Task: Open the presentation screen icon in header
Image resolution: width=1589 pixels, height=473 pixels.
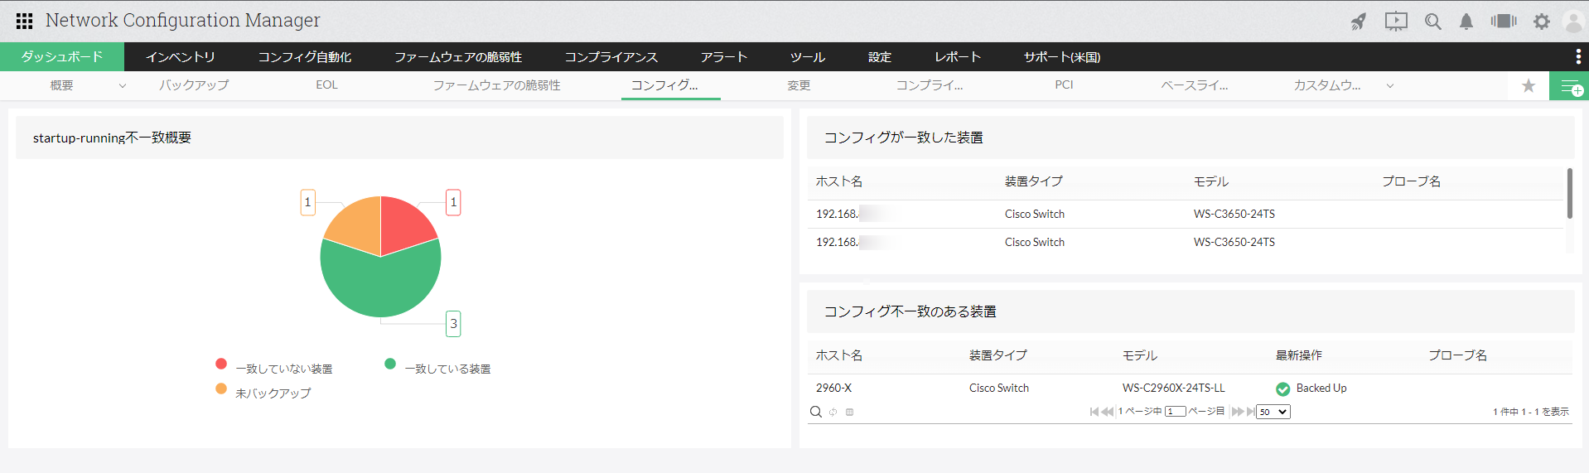Action: [x=1396, y=22]
